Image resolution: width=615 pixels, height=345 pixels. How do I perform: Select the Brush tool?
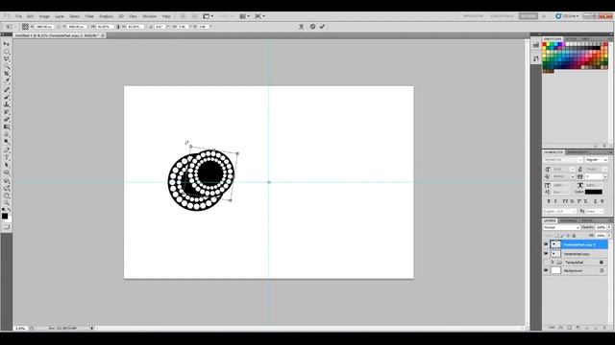[7, 97]
